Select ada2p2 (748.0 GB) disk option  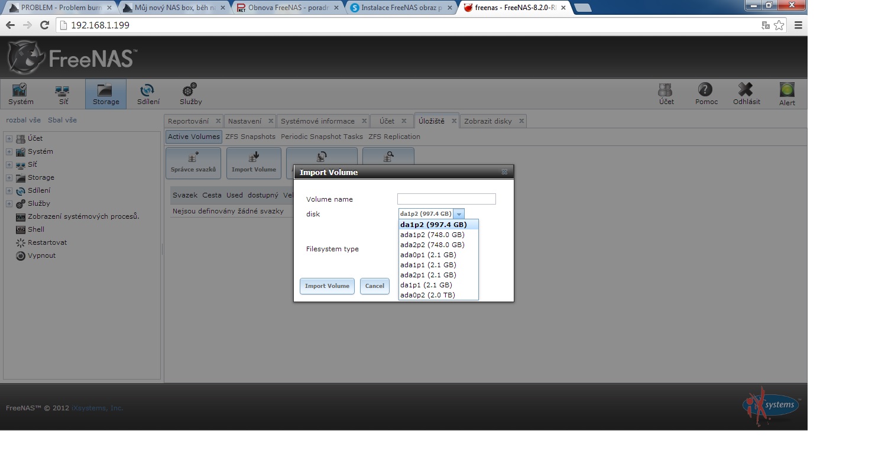439,245
